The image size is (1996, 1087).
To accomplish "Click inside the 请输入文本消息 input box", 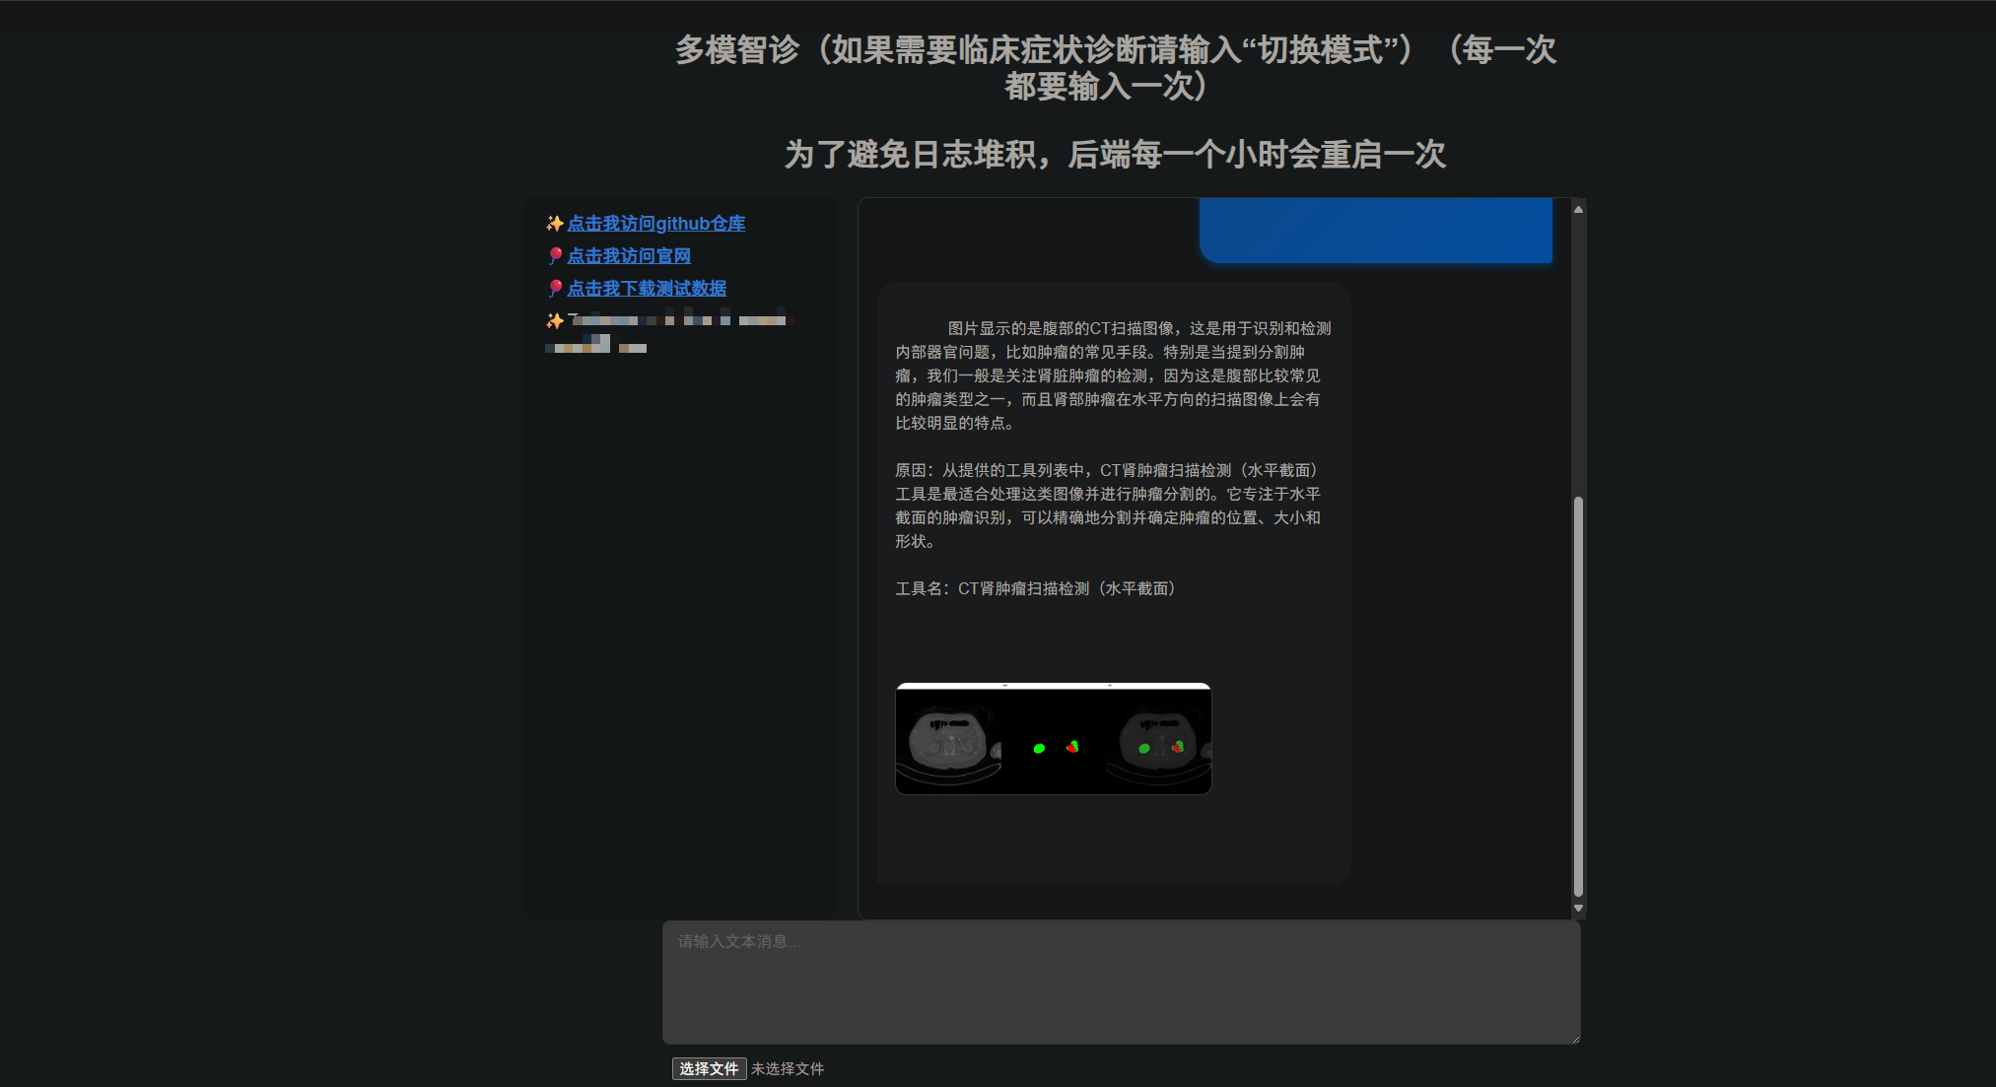I will pyautogui.click(x=1122, y=983).
